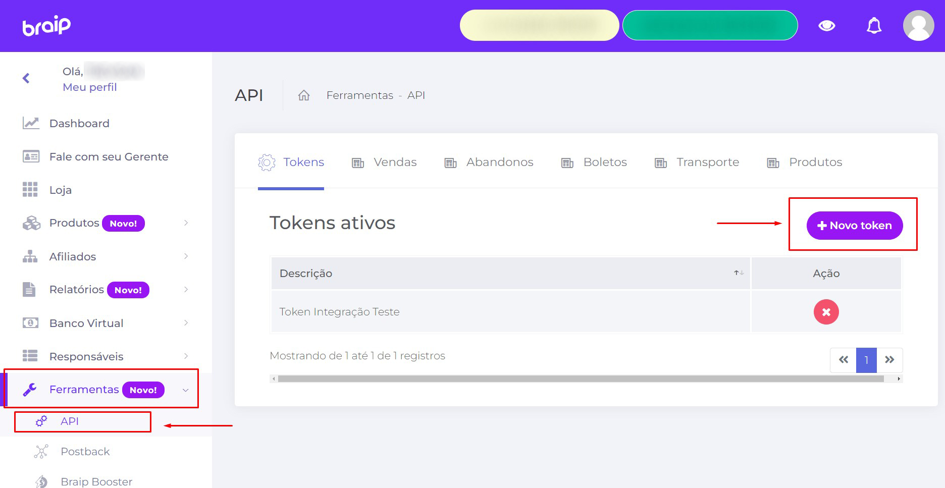Delete Token Integração Teste with red X
The image size is (945, 488).
826,312
